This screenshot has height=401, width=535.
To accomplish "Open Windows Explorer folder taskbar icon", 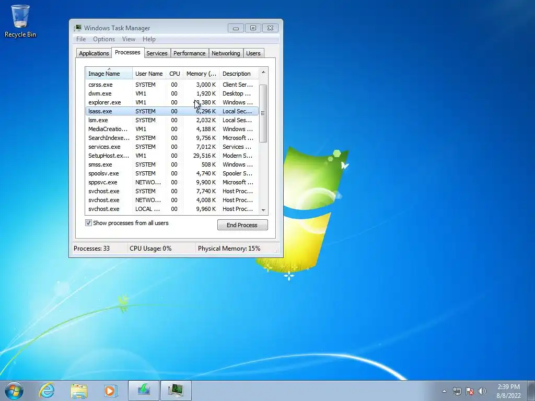I will (79, 391).
